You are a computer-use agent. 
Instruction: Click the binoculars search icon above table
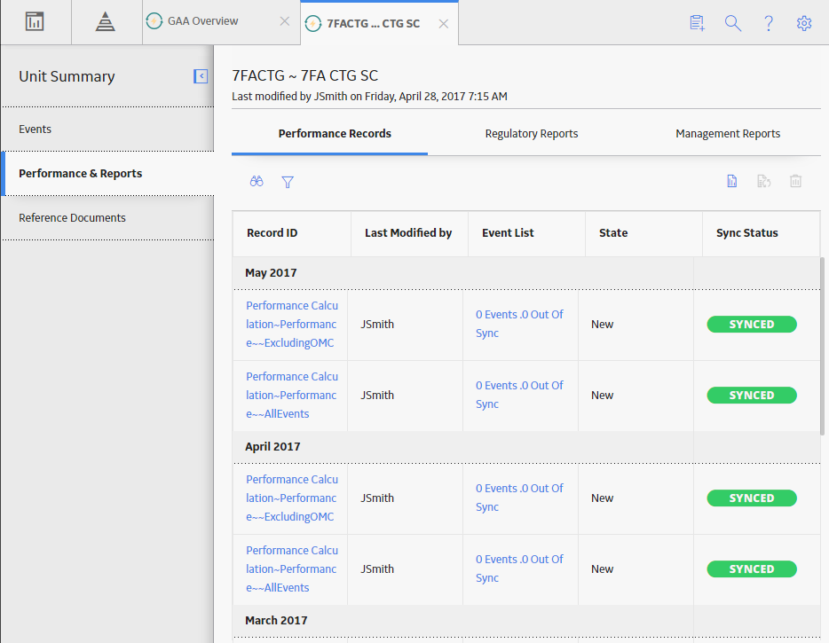pos(257,182)
